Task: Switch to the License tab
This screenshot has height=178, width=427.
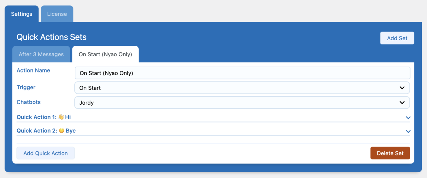Action: pyautogui.click(x=57, y=14)
